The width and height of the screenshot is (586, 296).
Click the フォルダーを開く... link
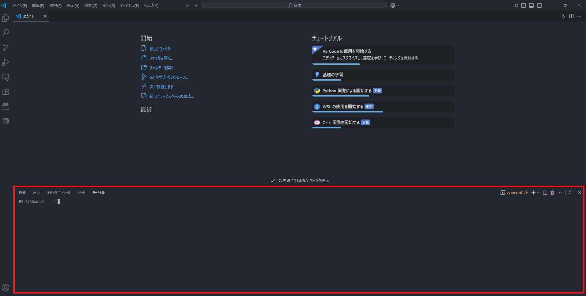point(163,68)
